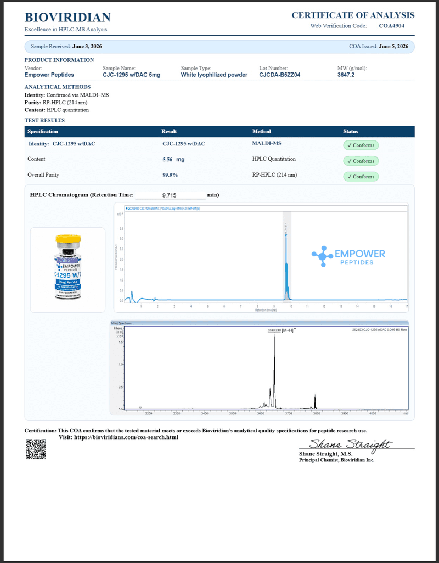Click the Mass Spectrum panel title
Image resolution: width=439 pixels, height=563 pixels.
click(121, 323)
